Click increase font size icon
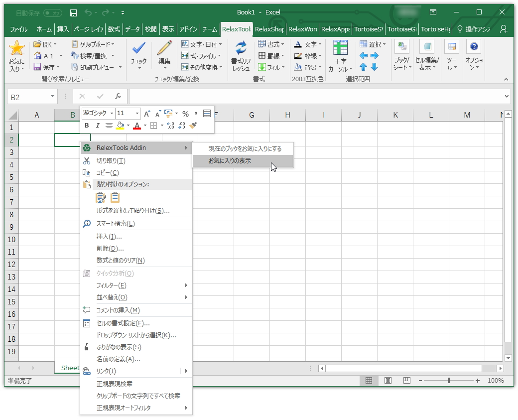 coord(147,114)
